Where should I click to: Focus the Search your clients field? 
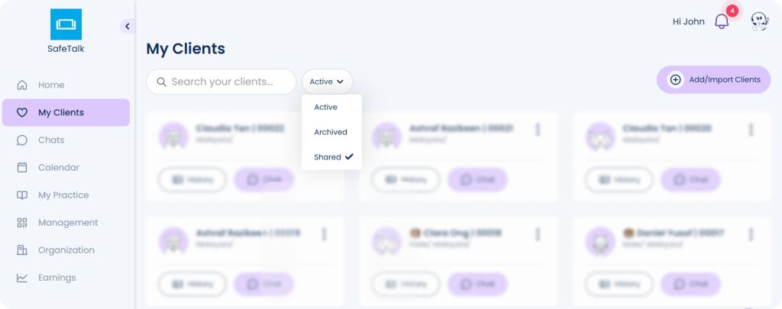coord(221,82)
